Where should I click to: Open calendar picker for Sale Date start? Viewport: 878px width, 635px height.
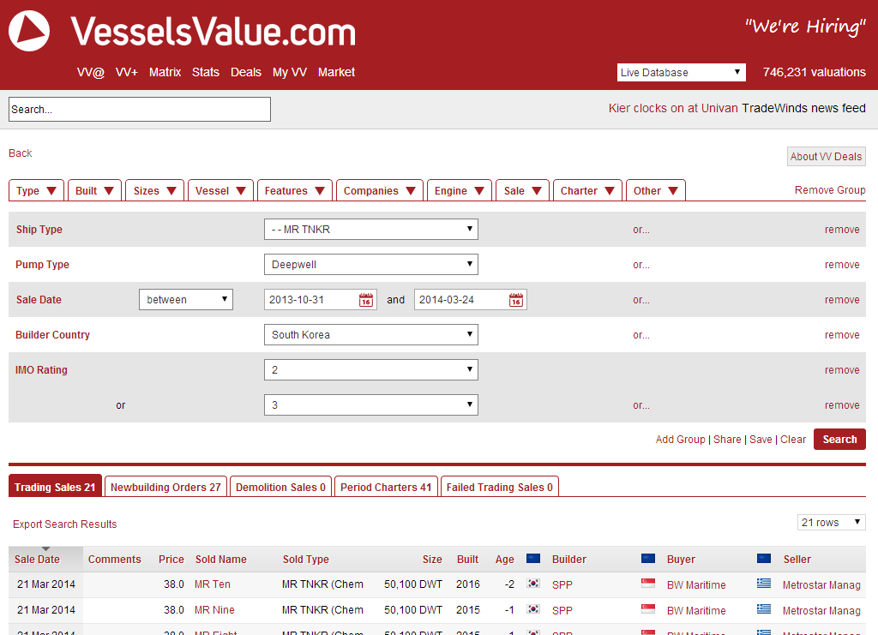tap(365, 300)
